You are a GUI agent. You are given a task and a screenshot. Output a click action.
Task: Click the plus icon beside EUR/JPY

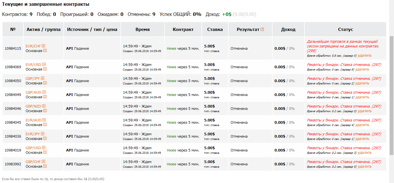[x=43, y=134]
